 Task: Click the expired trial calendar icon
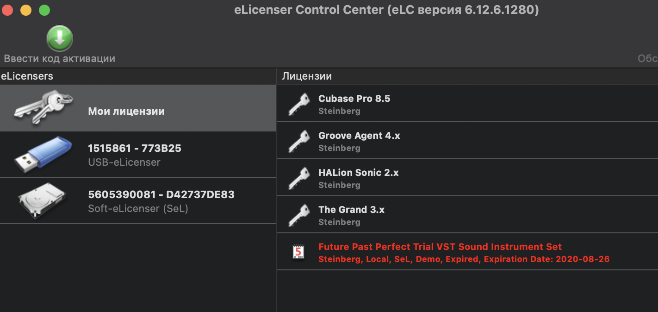[x=299, y=252]
